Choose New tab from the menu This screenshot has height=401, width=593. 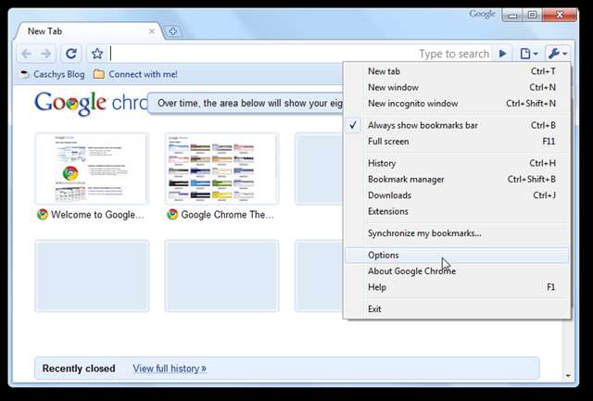click(x=457, y=71)
